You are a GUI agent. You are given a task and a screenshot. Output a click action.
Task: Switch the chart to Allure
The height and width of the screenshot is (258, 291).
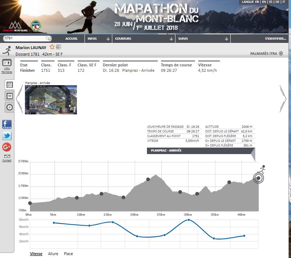(53, 254)
